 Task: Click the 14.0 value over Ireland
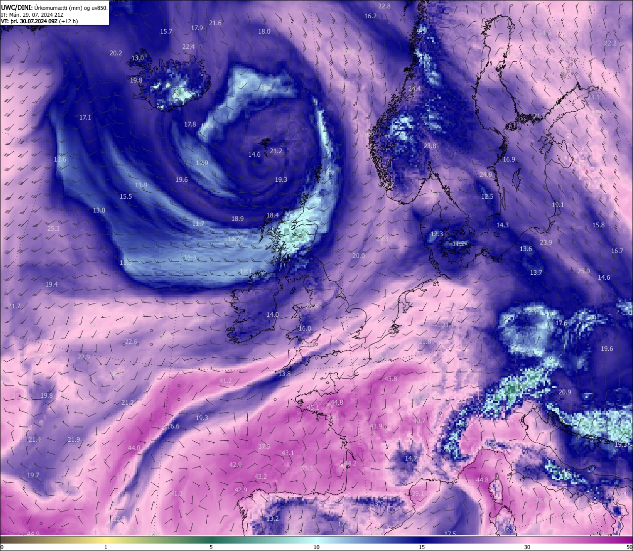click(272, 315)
